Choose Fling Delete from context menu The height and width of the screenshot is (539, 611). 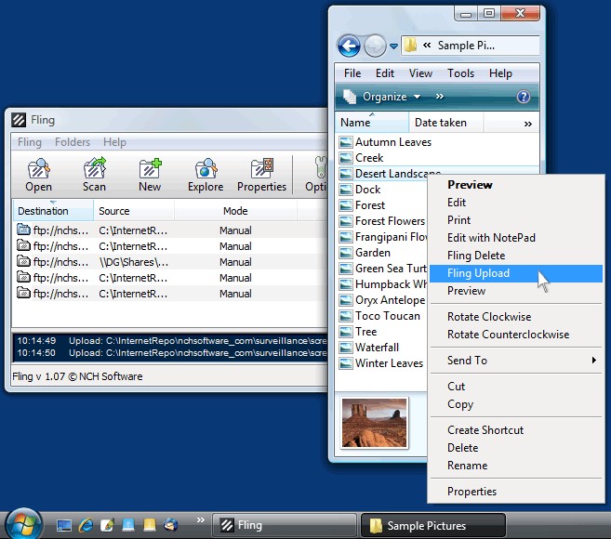516,256
